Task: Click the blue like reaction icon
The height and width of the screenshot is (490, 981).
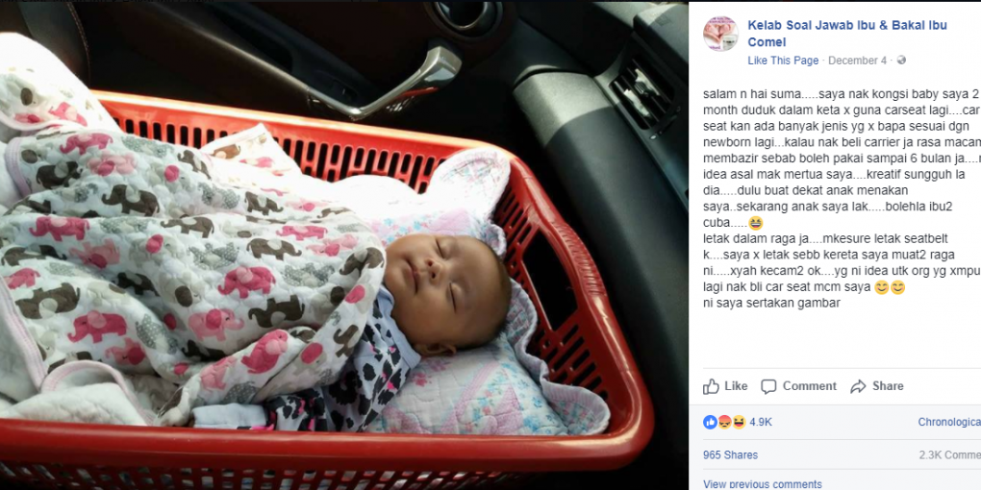Action: coord(710,422)
